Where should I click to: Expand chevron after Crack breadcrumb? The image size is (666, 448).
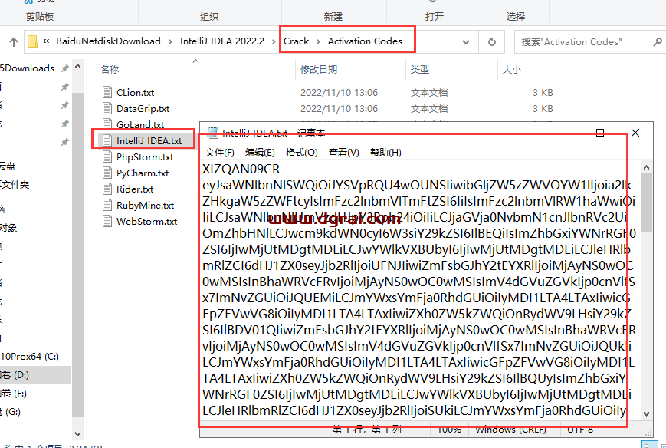pos(319,41)
